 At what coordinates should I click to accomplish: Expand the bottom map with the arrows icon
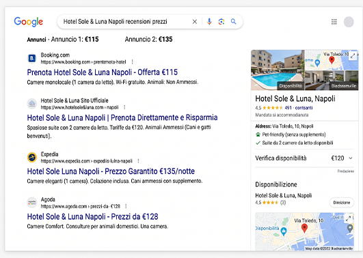coord(348,218)
